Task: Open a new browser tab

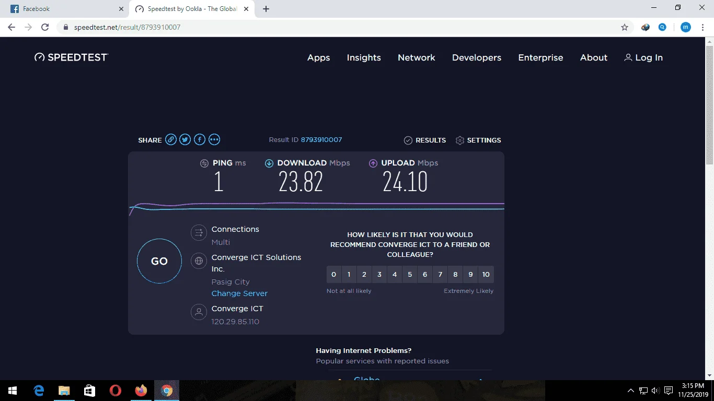Action: point(266,9)
